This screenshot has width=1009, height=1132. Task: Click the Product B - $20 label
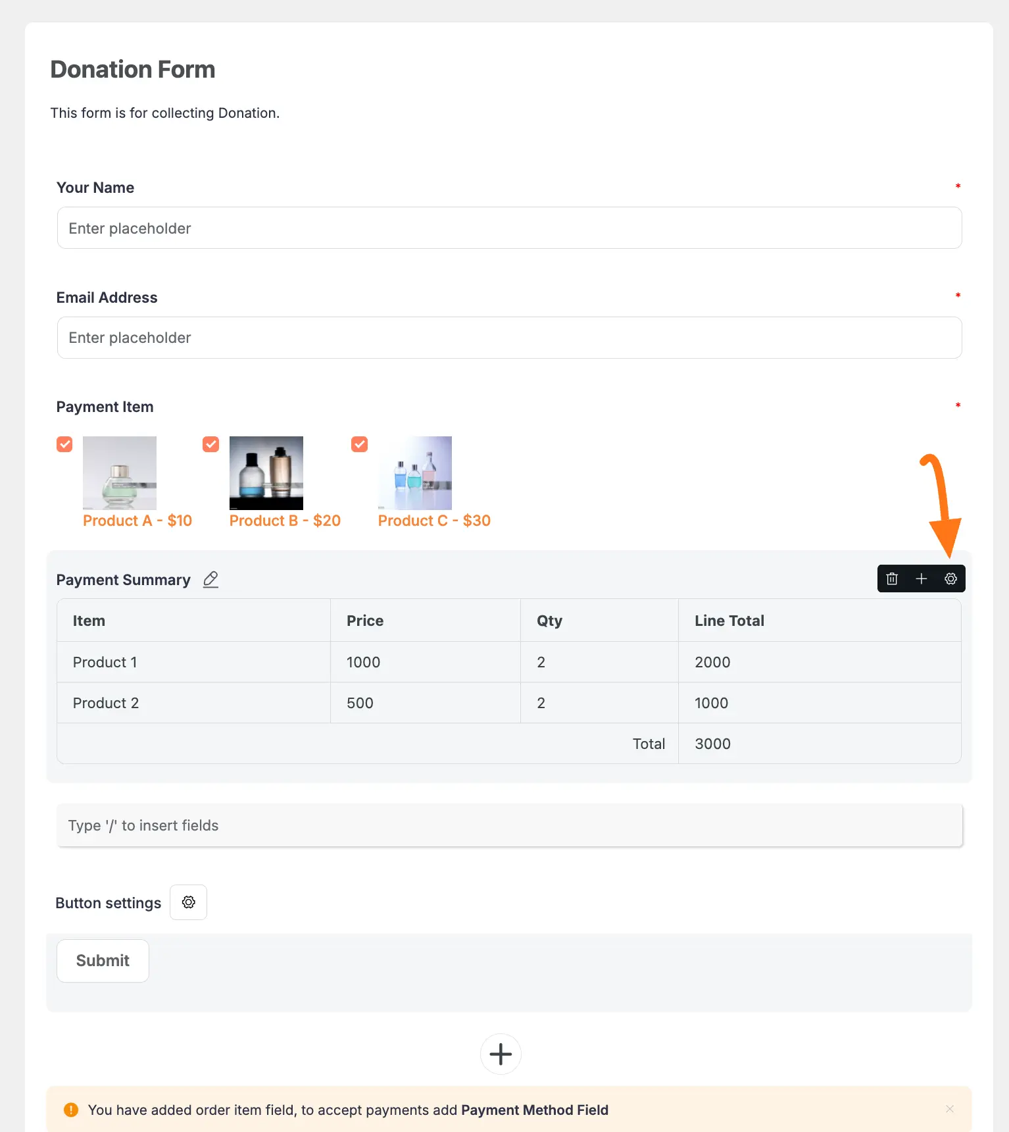[x=285, y=521]
